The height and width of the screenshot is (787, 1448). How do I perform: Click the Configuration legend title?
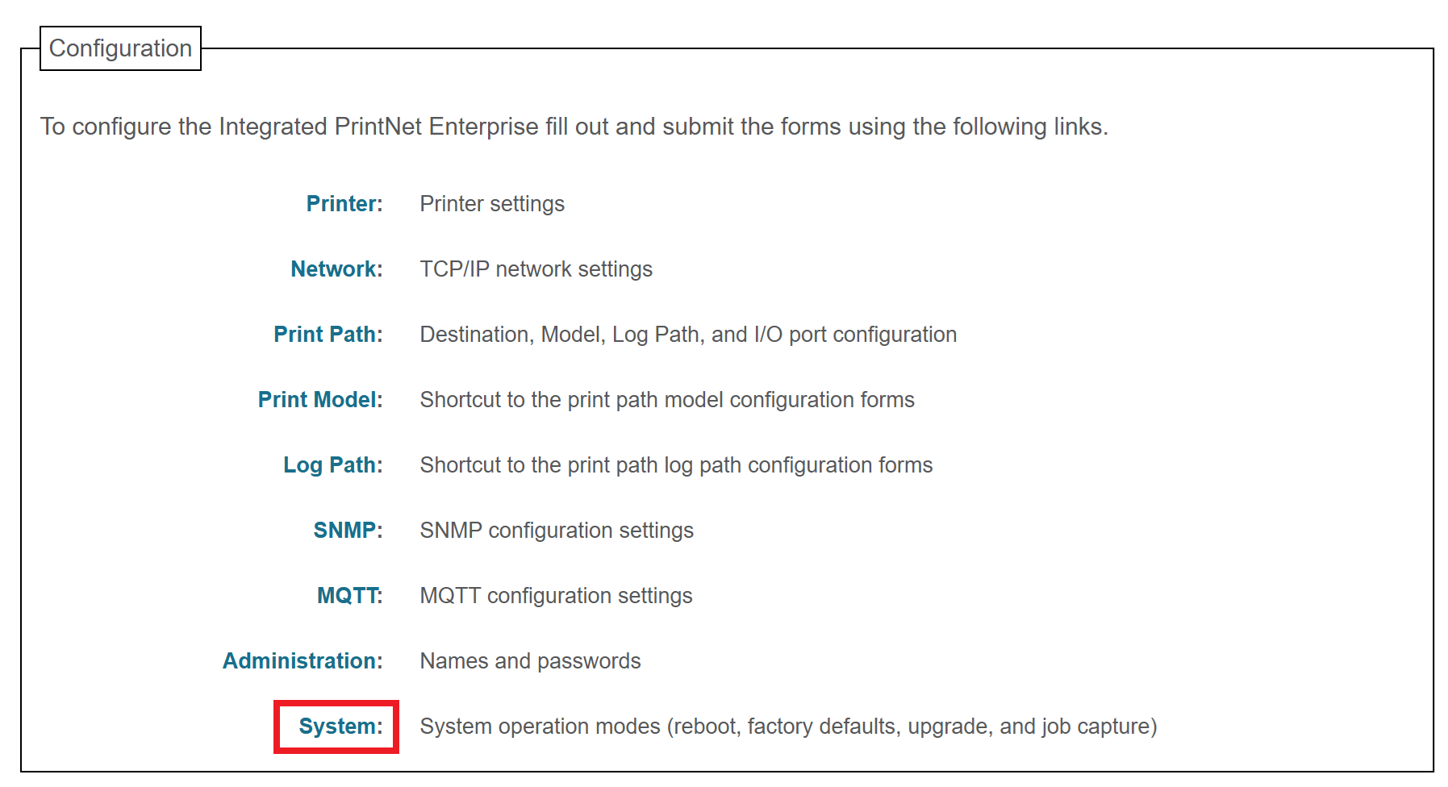pyautogui.click(x=120, y=48)
